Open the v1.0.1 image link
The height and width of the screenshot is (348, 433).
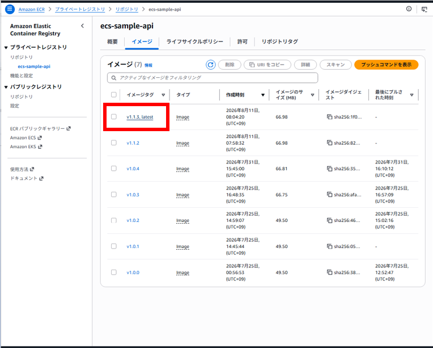pyautogui.click(x=133, y=246)
